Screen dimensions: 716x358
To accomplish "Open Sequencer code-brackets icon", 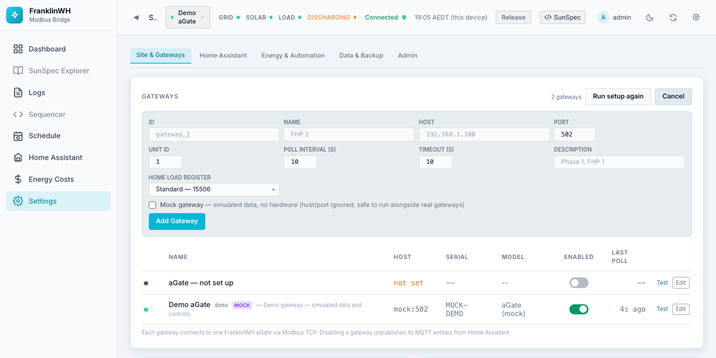I will tap(18, 114).
